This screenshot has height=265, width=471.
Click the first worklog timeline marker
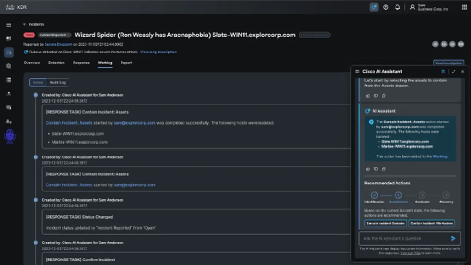[x=36, y=95]
